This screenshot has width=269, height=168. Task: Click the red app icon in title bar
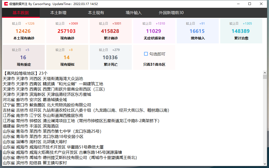tap(6, 4)
